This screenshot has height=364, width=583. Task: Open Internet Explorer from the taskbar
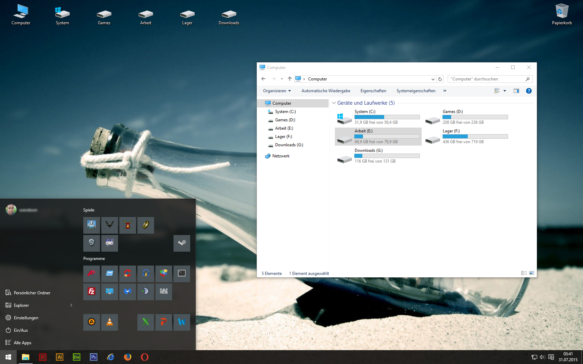(x=111, y=357)
